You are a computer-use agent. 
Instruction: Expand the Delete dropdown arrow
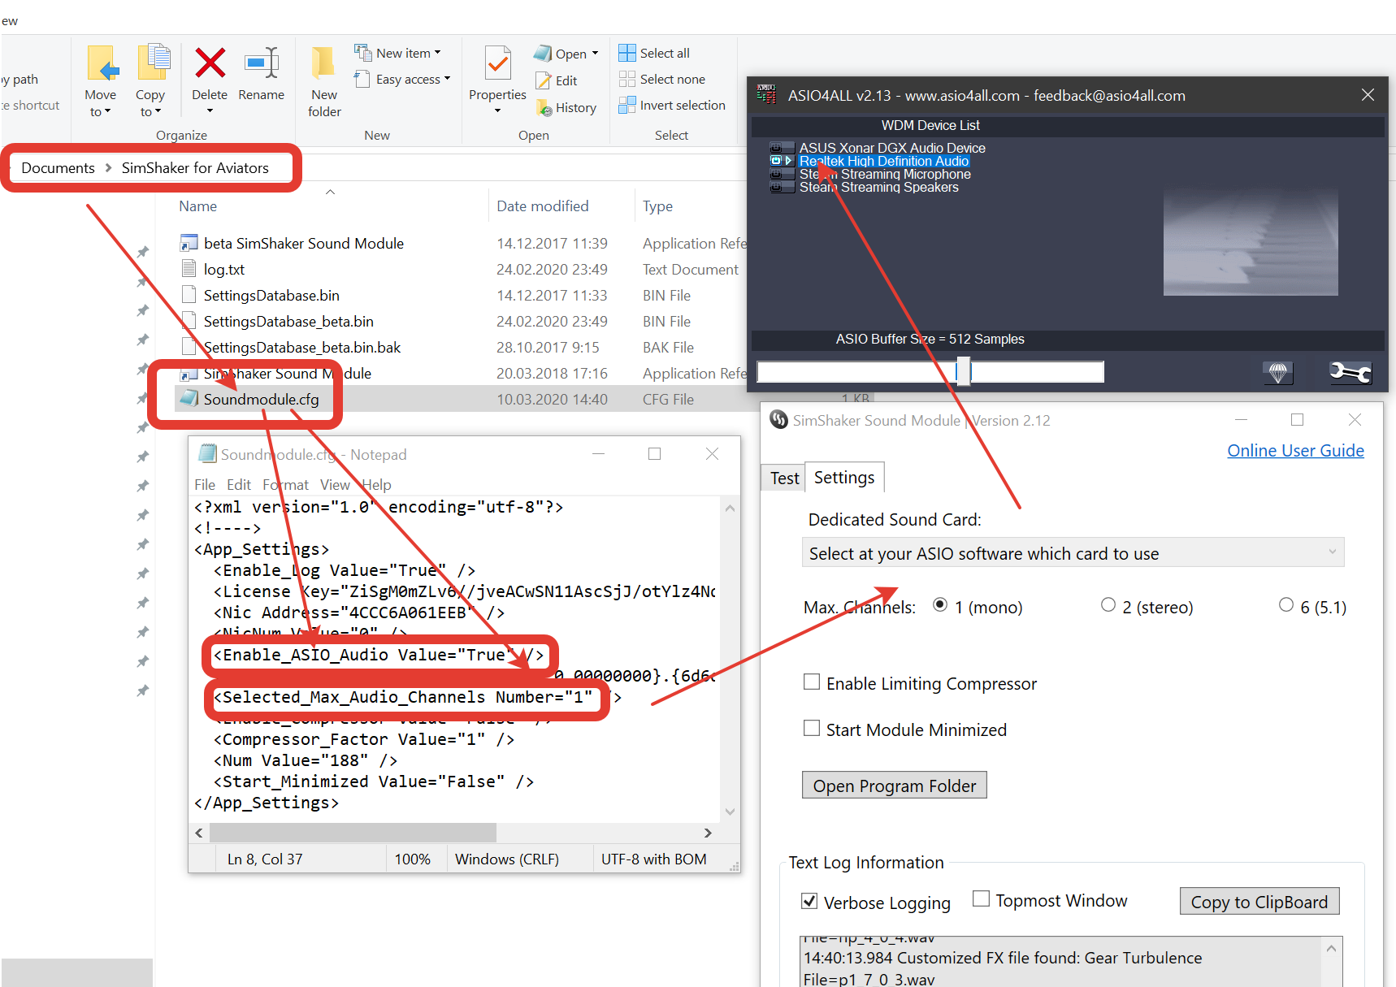click(x=210, y=110)
